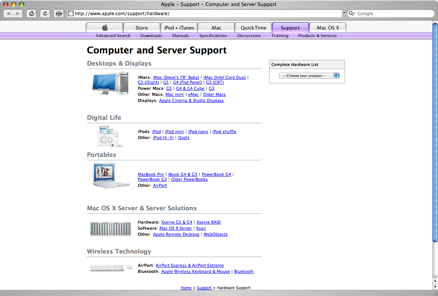Image resolution: width=438 pixels, height=296 pixels.
Task: Click the Apple favicon in address bar
Action: [71, 13]
